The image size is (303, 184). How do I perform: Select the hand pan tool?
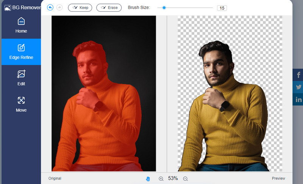click(148, 179)
